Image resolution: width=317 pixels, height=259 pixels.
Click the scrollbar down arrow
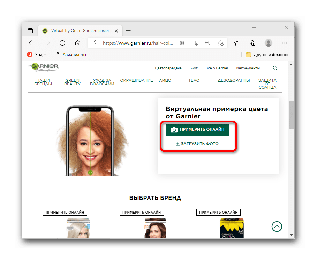coord(291,235)
